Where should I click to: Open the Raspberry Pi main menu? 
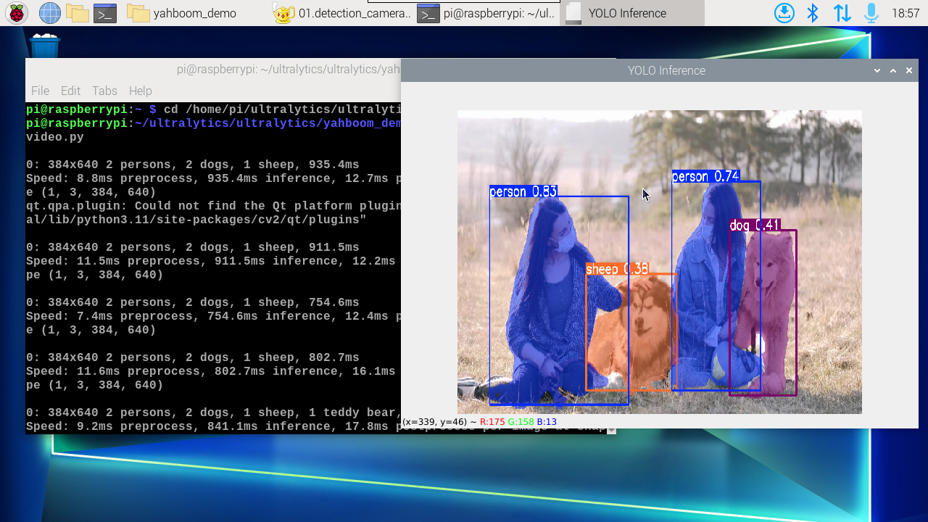(17, 13)
